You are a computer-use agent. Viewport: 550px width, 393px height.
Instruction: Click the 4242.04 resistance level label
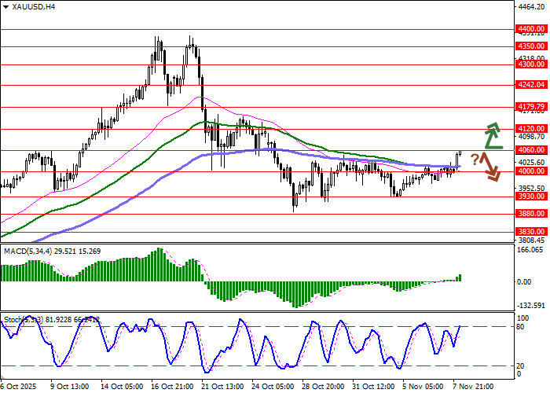(532, 84)
